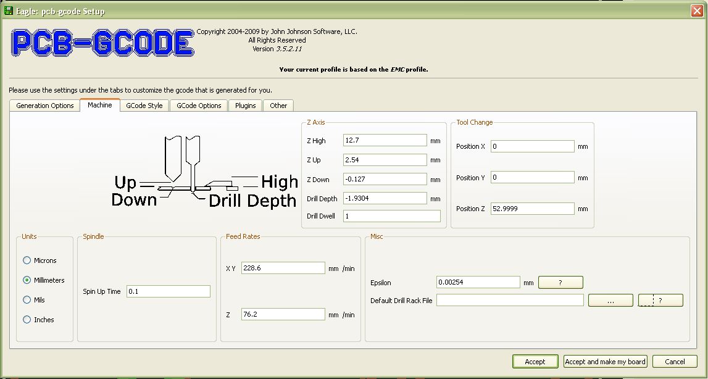
Task: Open the Generation Options tab
Action: coord(44,106)
